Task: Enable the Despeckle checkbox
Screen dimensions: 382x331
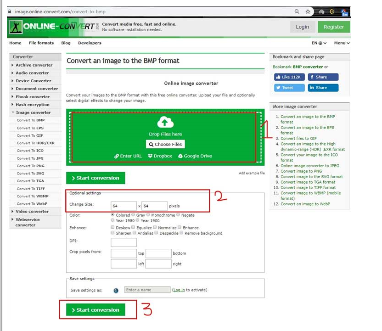Action: (156, 233)
